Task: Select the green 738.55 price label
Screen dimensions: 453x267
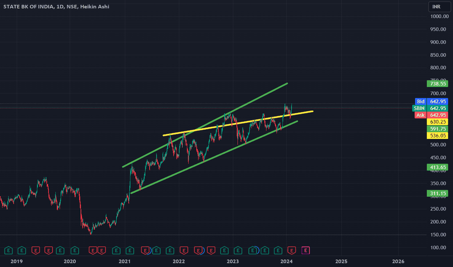Action: [437, 83]
